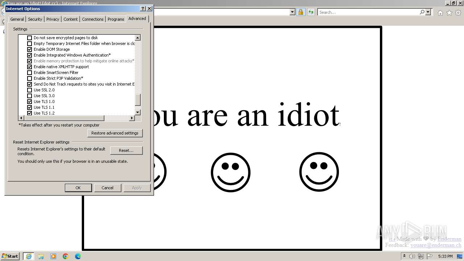The image size is (464, 261).
Task: Click the settings list scroll up arrow
Action: point(138,38)
